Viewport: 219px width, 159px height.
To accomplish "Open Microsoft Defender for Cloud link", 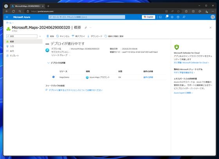I will (191, 63).
